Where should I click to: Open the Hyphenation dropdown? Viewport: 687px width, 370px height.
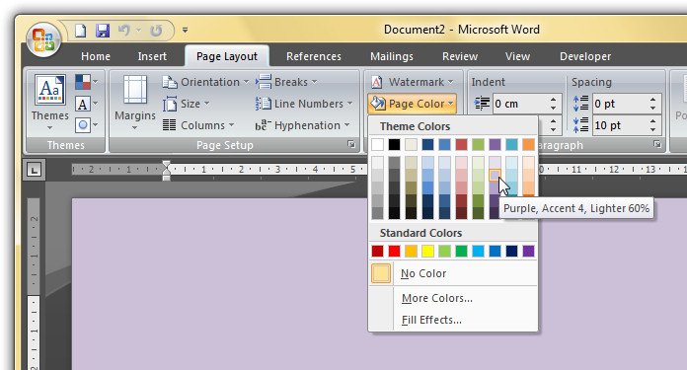303,125
